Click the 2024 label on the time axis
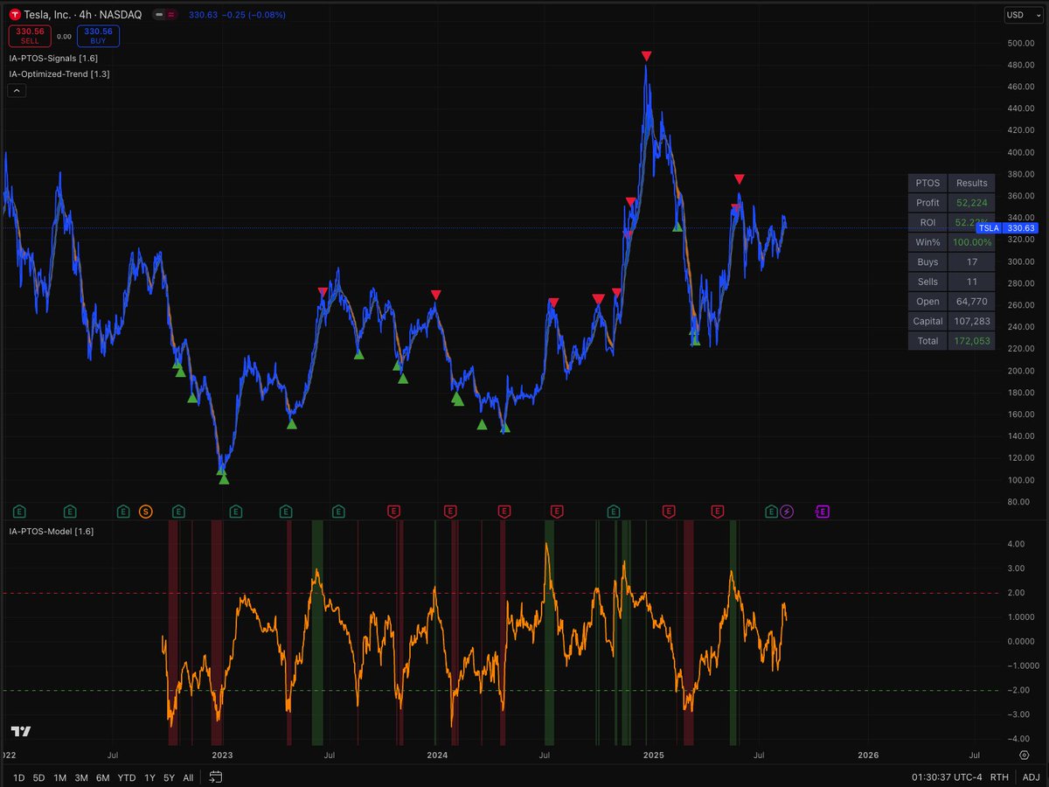Screen dimensions: 1049x787 tap(437, 754)
